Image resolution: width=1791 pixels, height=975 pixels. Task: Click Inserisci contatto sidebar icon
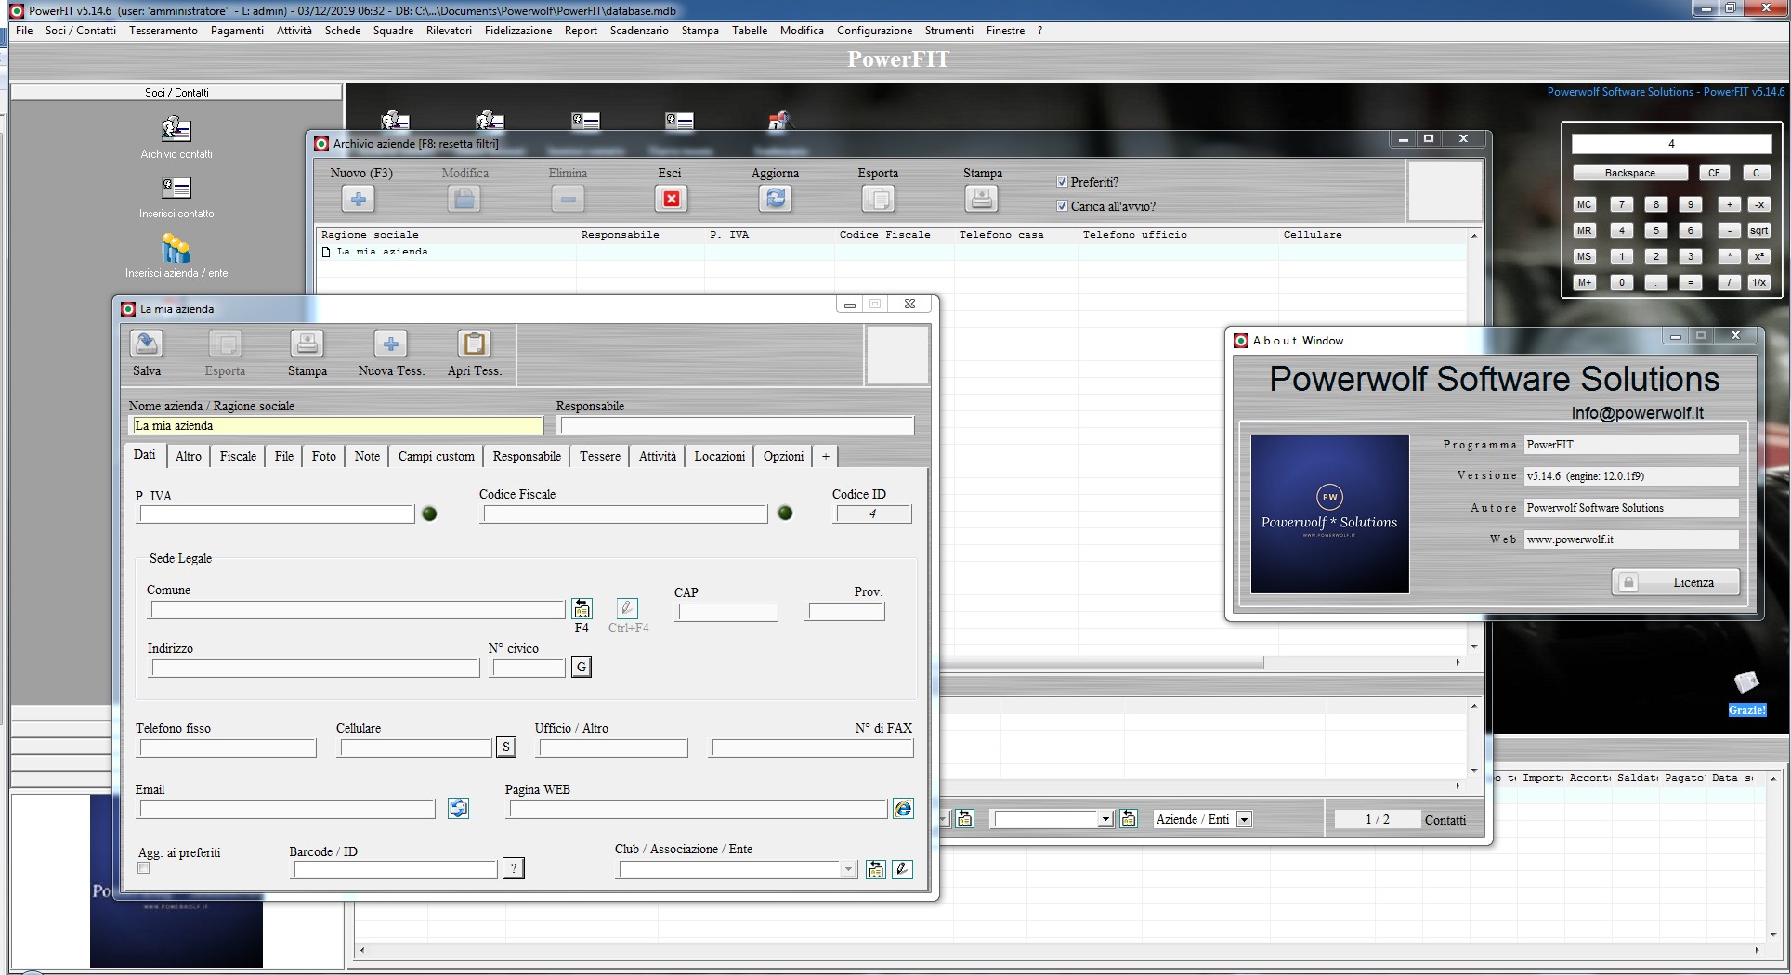176,188
